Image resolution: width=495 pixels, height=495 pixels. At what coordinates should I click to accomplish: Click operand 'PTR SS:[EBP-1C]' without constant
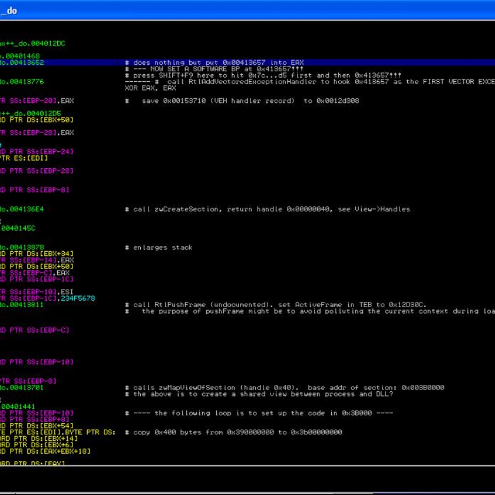click(x=42, y=279)
